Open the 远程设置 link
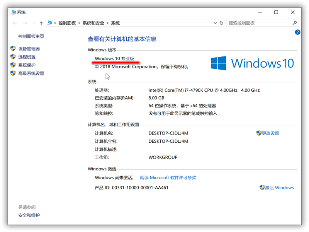Viewport: 309px width, 232px height. pyautogui.click(x=27, y=57)
